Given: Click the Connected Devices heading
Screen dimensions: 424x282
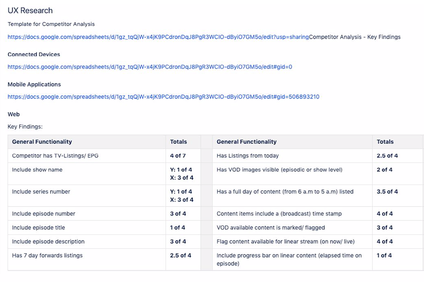Looking at the screenshot, I should pyautogui.click(x=34, y=54).
